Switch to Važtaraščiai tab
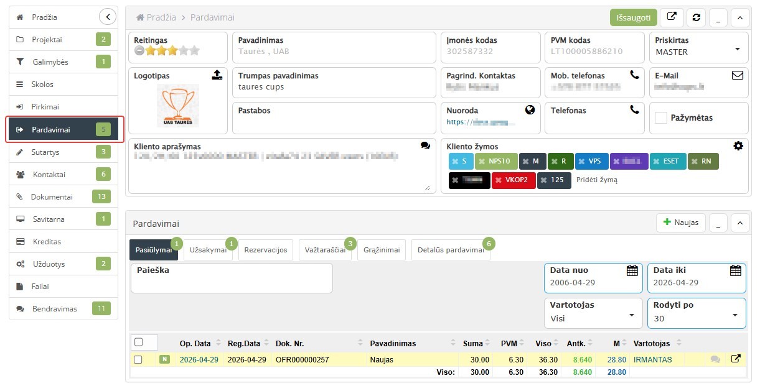The image size is (760, 391). click(x=325, y=250)
